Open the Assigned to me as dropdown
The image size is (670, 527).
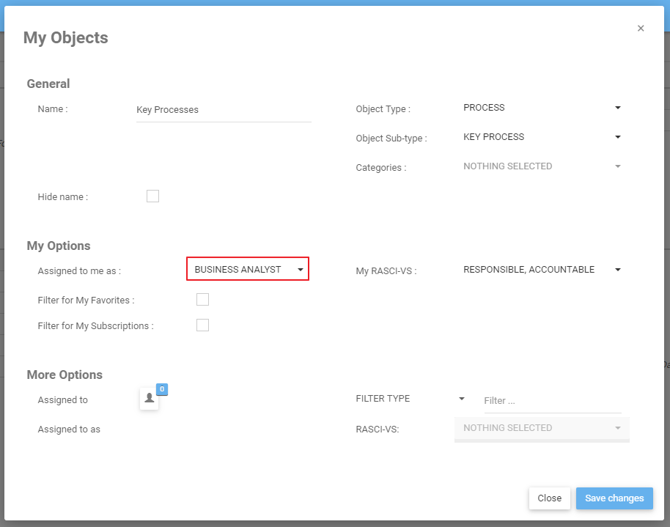[x=248, y=270]
